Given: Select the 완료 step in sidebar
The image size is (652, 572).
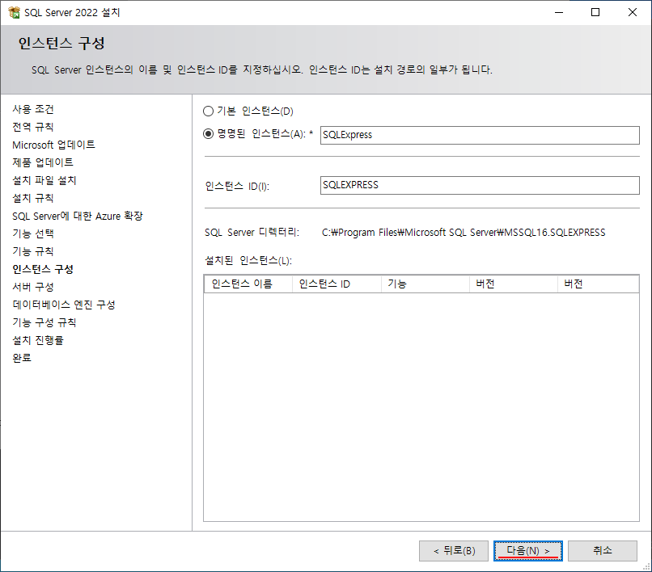Looking at the screenshot, I should (22, 358).
